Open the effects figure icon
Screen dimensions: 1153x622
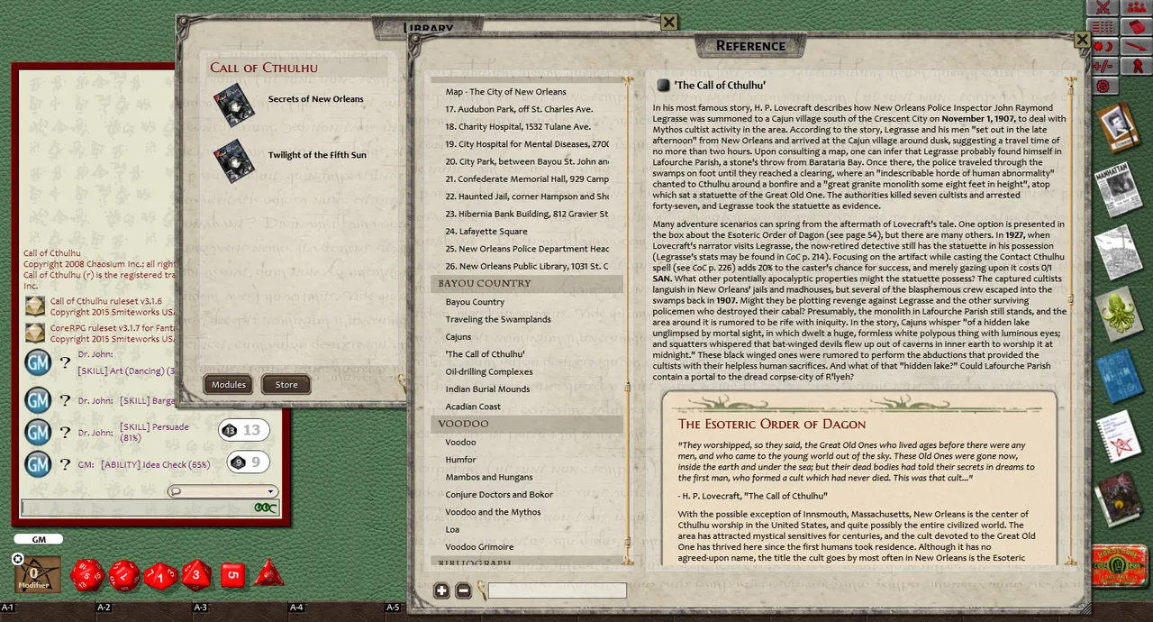(1137, 67)
